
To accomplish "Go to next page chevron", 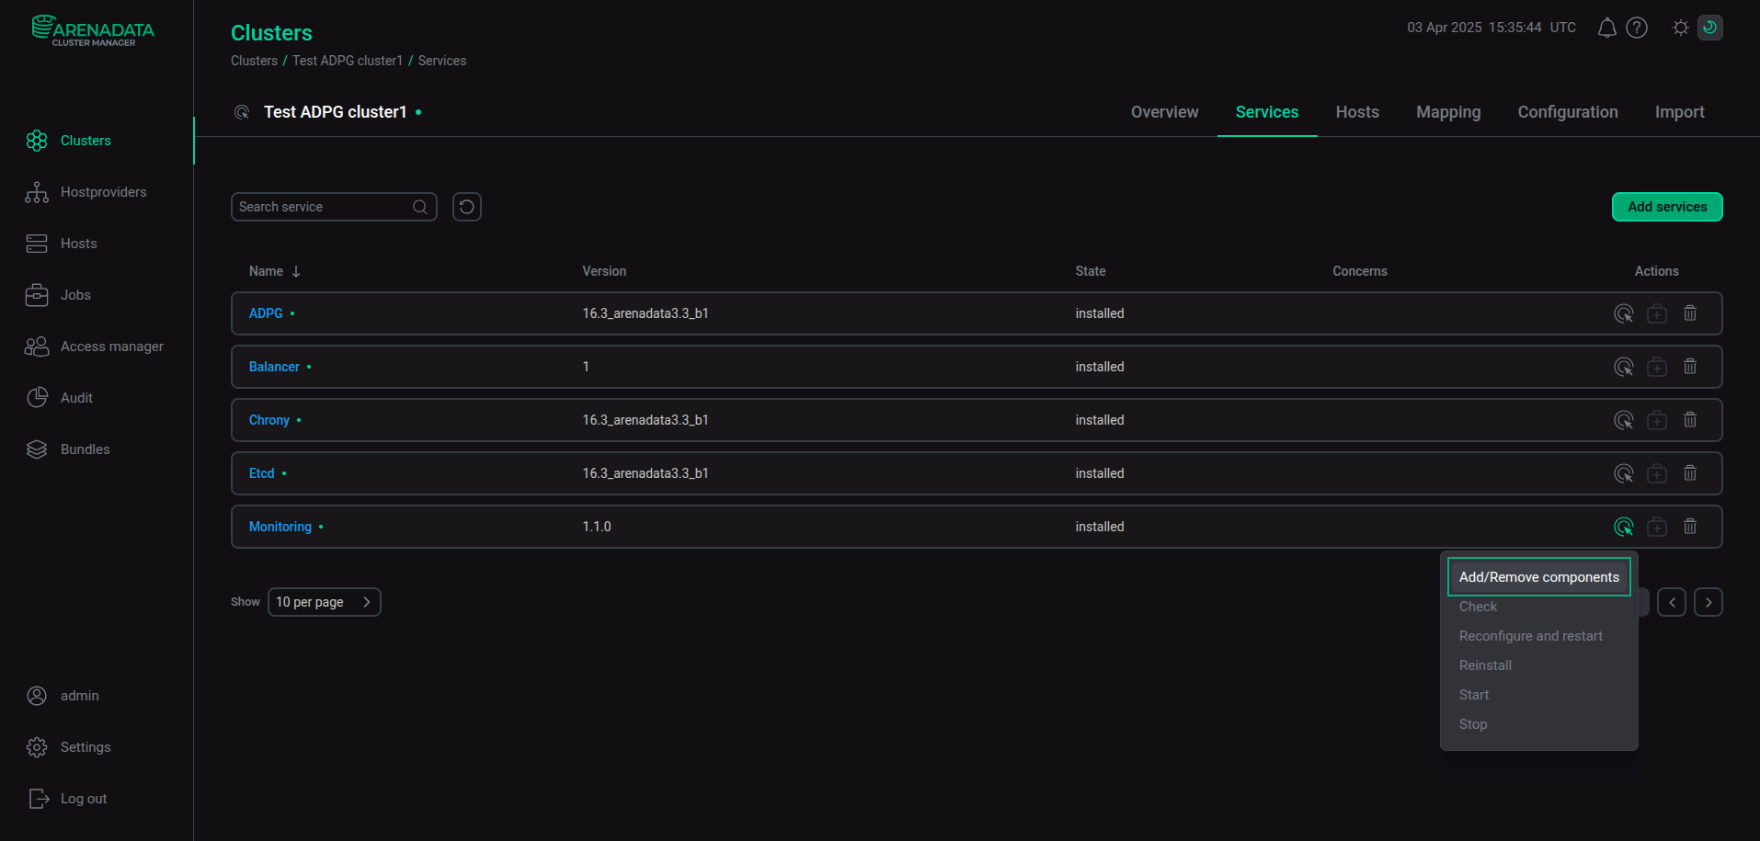I will [1709, 602].
